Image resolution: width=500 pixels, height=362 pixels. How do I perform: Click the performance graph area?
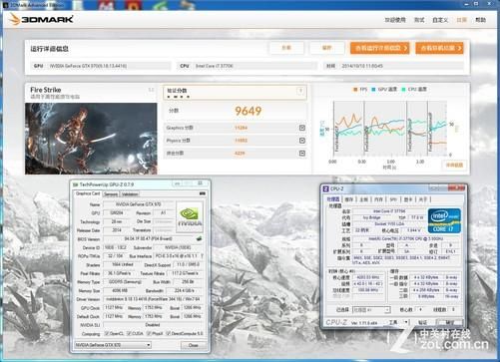(390, 129)
